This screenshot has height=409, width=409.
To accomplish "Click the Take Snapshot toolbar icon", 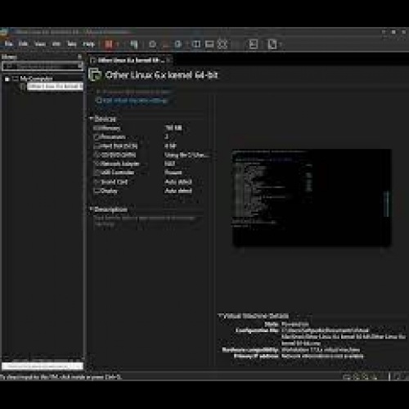I will pos(153,44).
